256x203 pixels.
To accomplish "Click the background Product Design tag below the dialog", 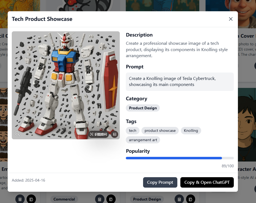I will click(147, 199).
